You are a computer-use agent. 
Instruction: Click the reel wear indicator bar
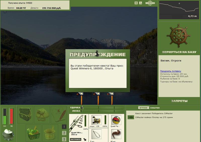(x=105, y=120)
